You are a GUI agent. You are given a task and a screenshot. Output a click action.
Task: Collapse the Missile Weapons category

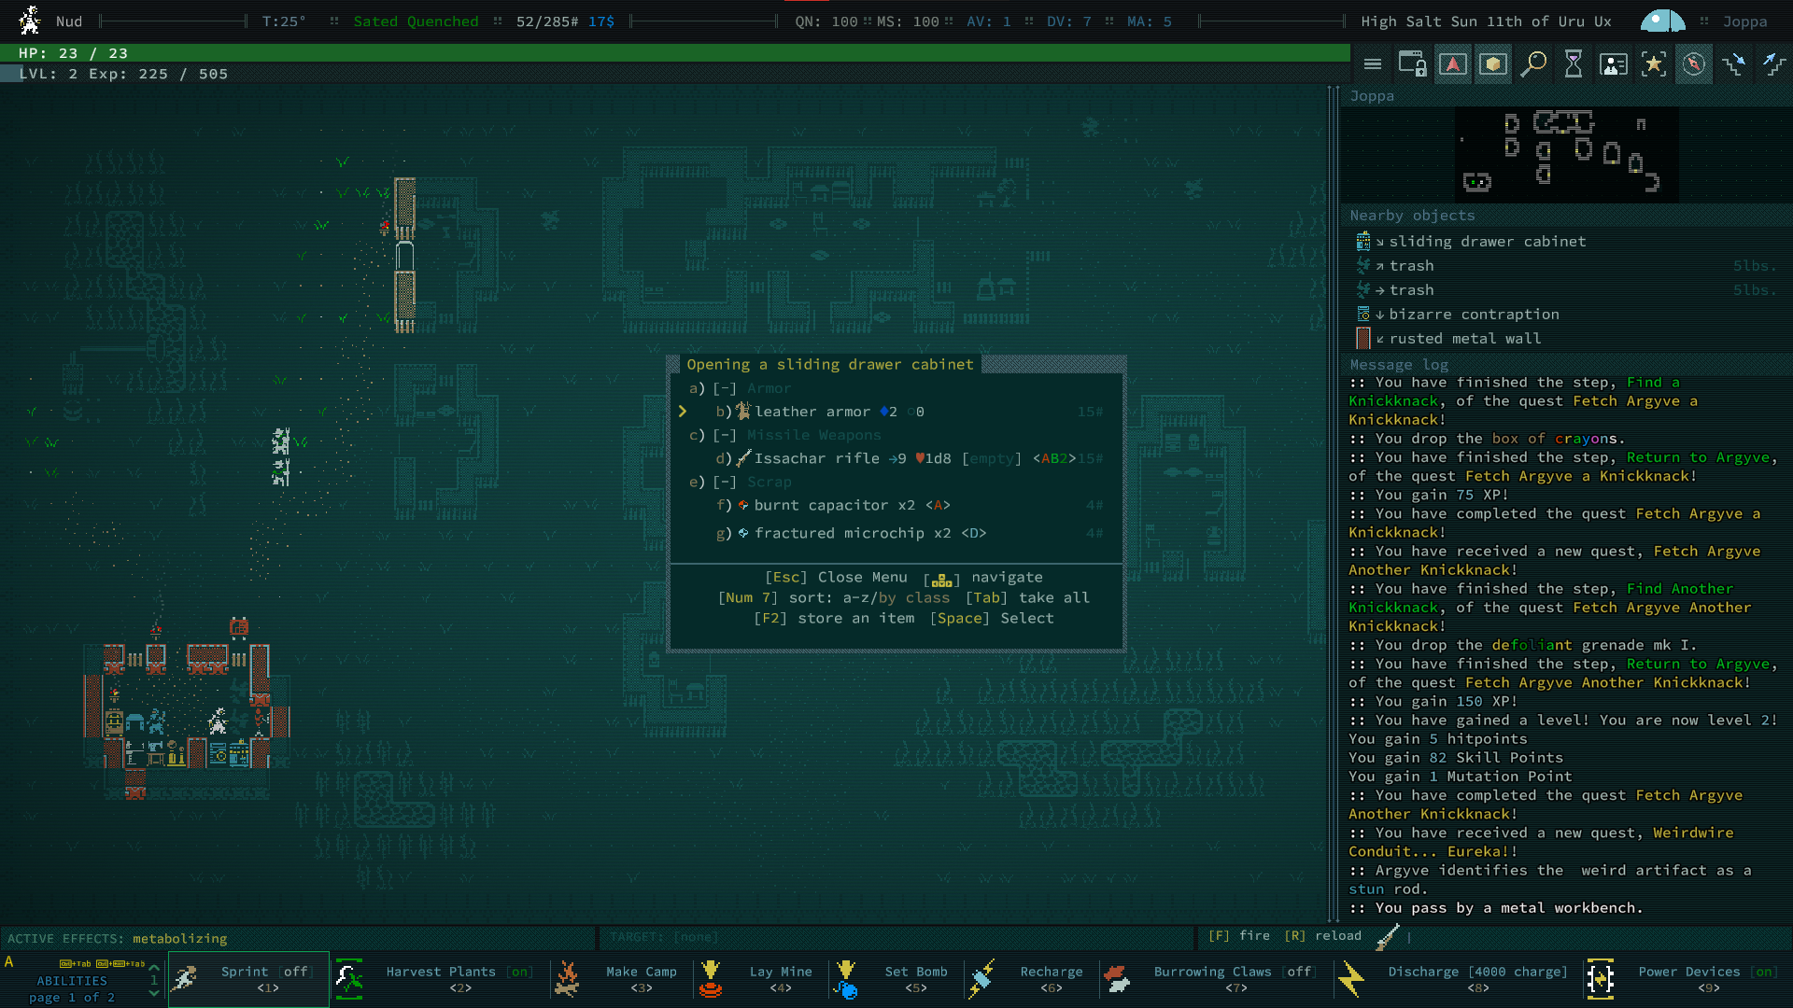pyautogui.click(x=725, y=435)
